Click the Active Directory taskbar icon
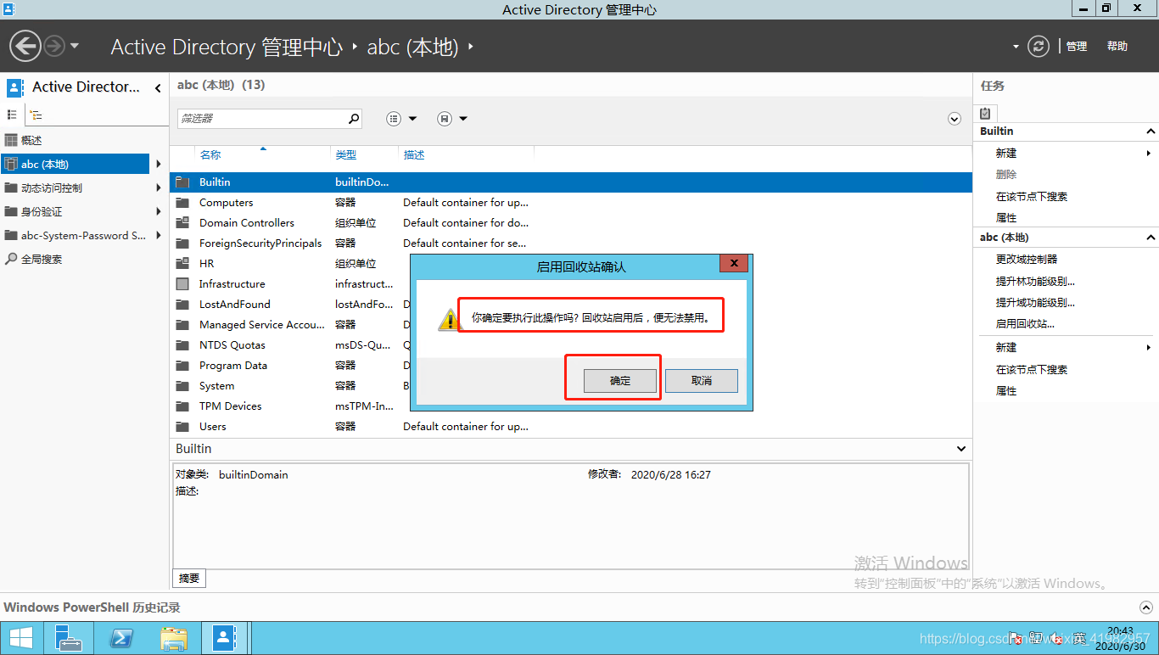 pos(225,638)
